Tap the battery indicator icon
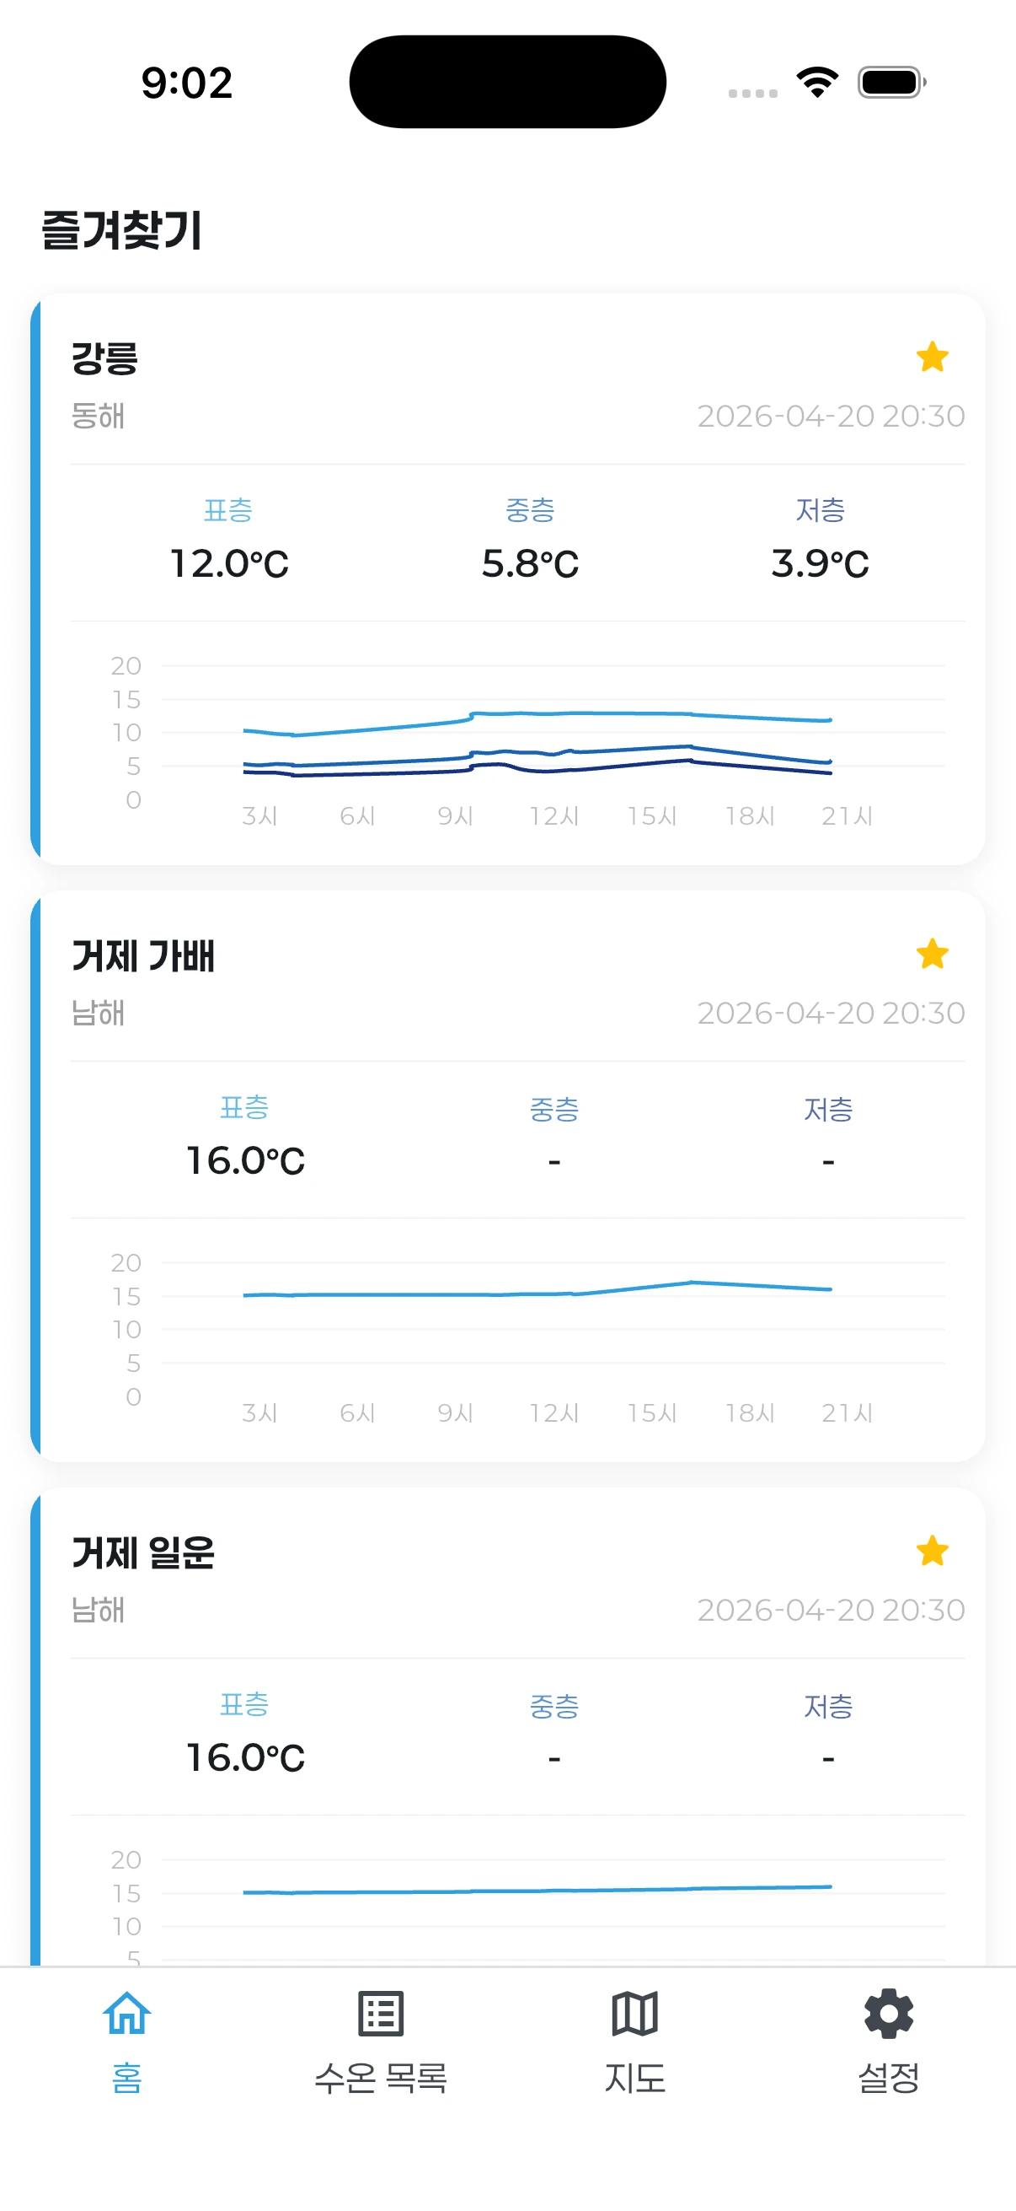 891,83
